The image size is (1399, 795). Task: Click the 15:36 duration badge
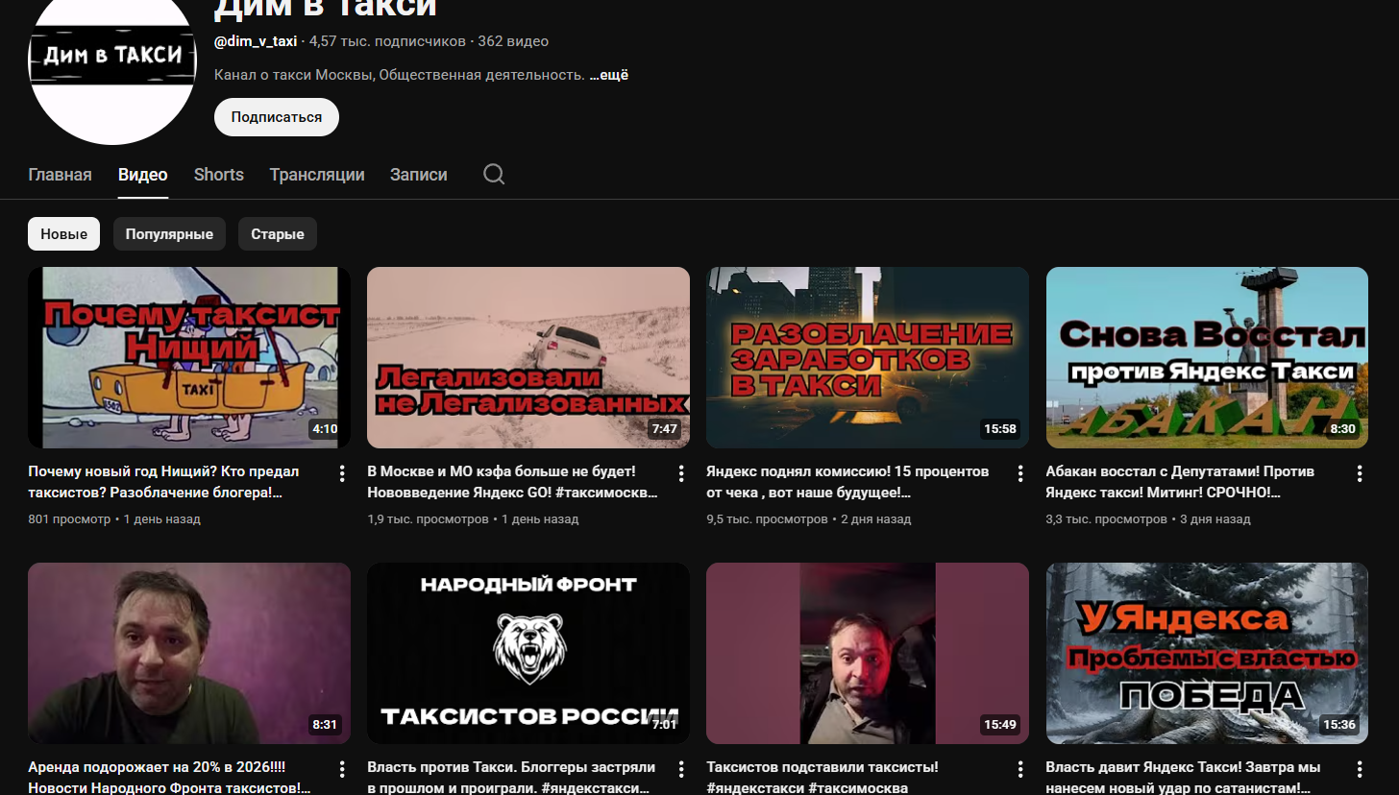click(x=1338, y=725)
